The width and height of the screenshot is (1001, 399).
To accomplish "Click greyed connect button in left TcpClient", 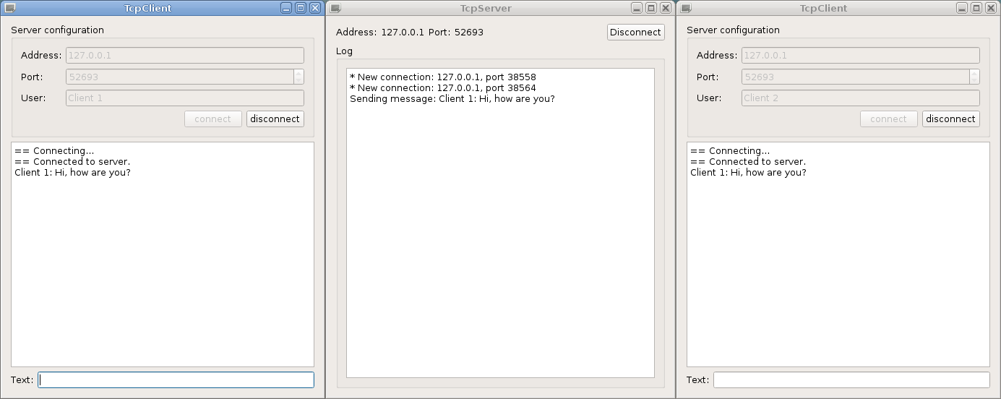I will point(213,119).
